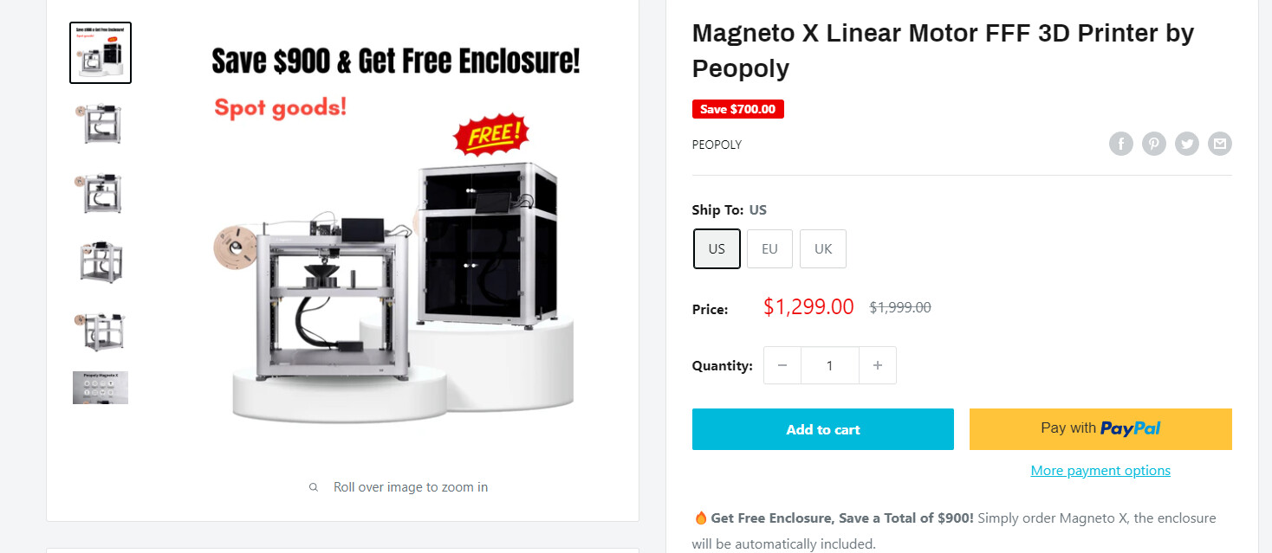Open More payment options link
Screen dimensions: 1272x553
tap(1100, 471)
